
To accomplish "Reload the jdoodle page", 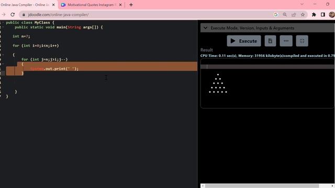I will click(x=13, y=15).
